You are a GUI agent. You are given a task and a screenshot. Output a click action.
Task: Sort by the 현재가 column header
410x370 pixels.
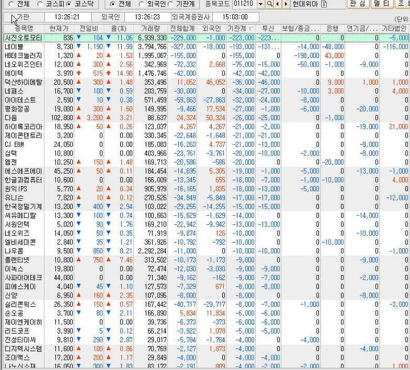[59, 28]
